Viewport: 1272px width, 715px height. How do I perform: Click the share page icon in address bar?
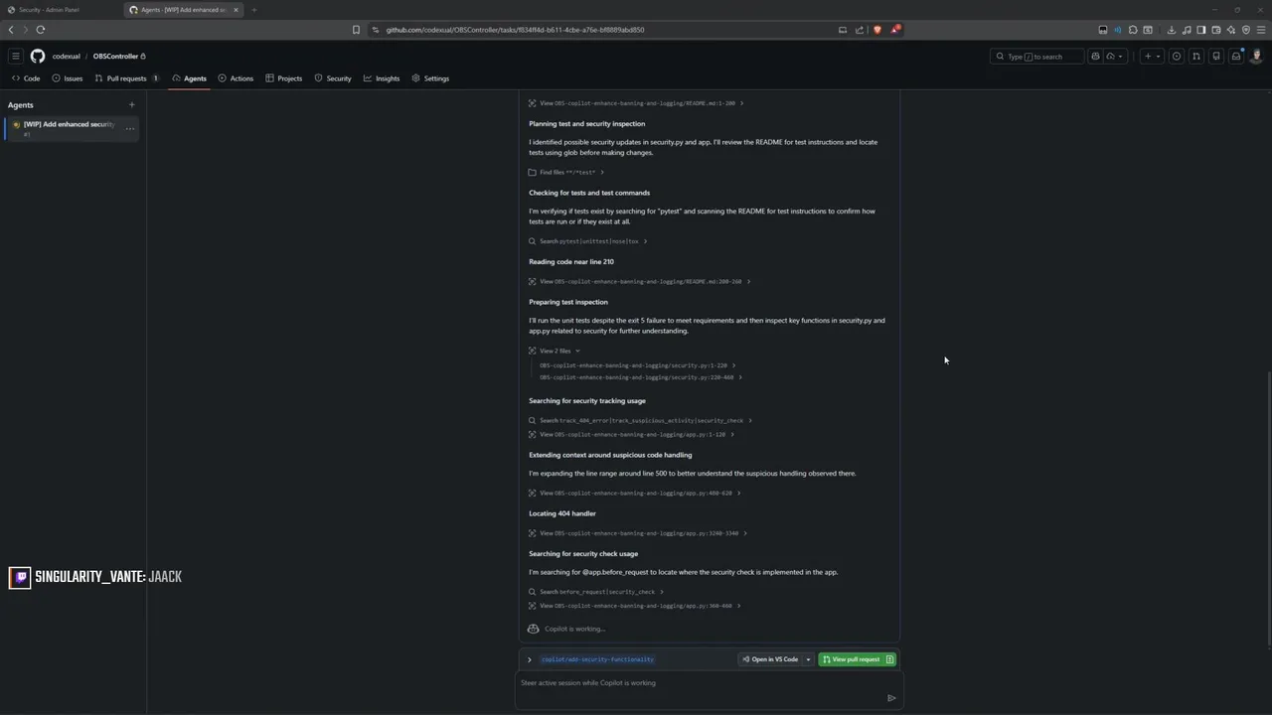pyautogui.click(x=860, y=30)
